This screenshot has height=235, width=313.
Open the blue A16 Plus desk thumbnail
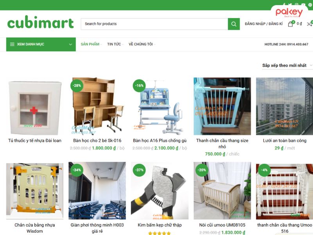tap(160, 106)
